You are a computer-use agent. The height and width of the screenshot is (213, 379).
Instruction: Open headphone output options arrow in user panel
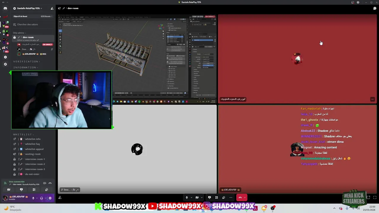point(45,198)
